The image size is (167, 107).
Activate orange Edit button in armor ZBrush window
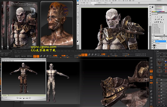pyautogui.click(x=83, y=55)
